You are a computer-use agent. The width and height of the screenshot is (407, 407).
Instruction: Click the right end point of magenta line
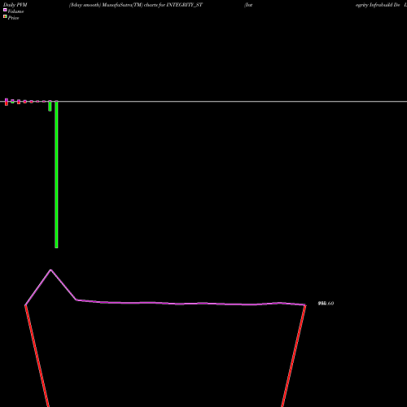pyautogui.click(x=305, y=305)
